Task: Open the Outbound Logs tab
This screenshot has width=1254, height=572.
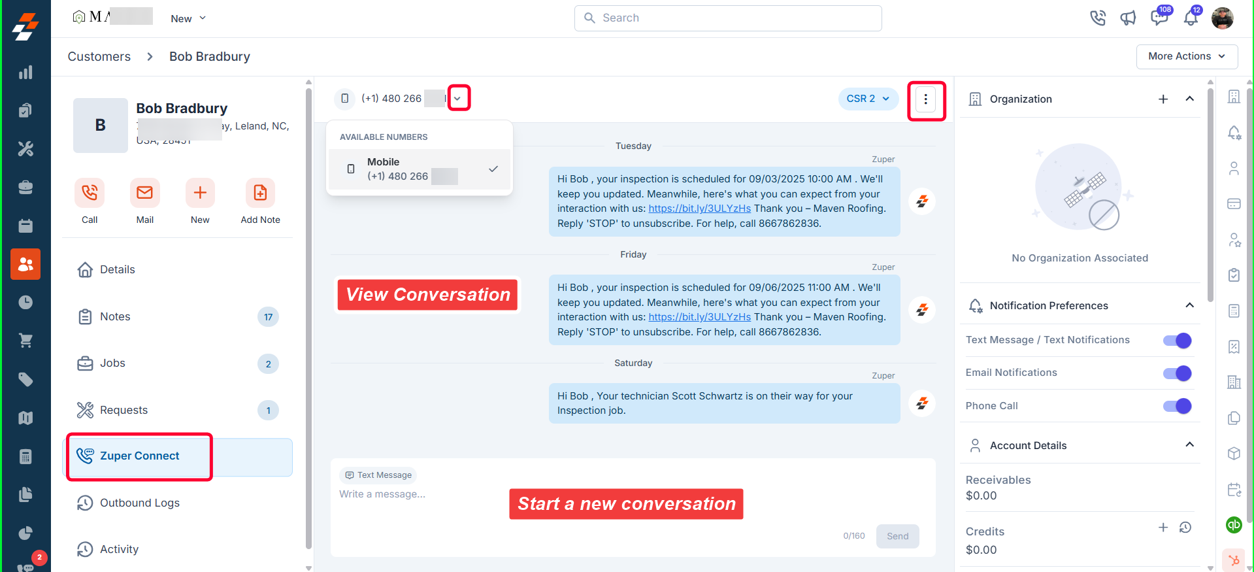Action: click(177, 503)
